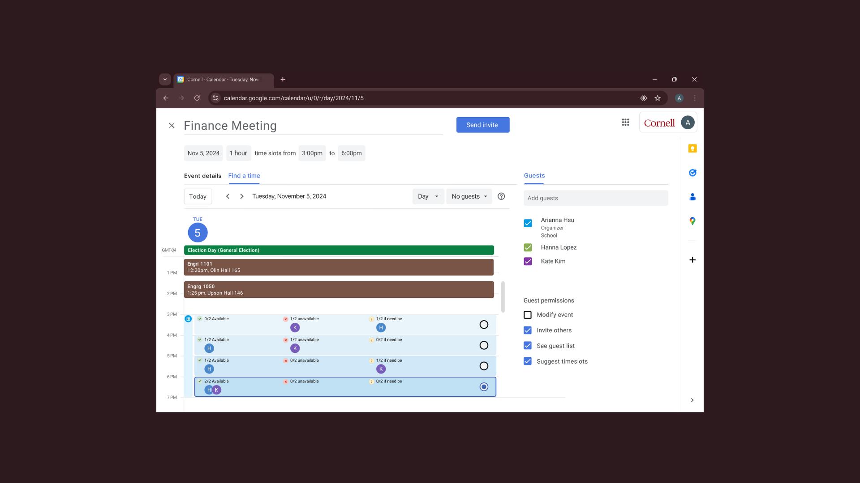Viewport: 860px width, 483px height.
Task: Enable the Modify event permission
Action: [x=528, y=315]
